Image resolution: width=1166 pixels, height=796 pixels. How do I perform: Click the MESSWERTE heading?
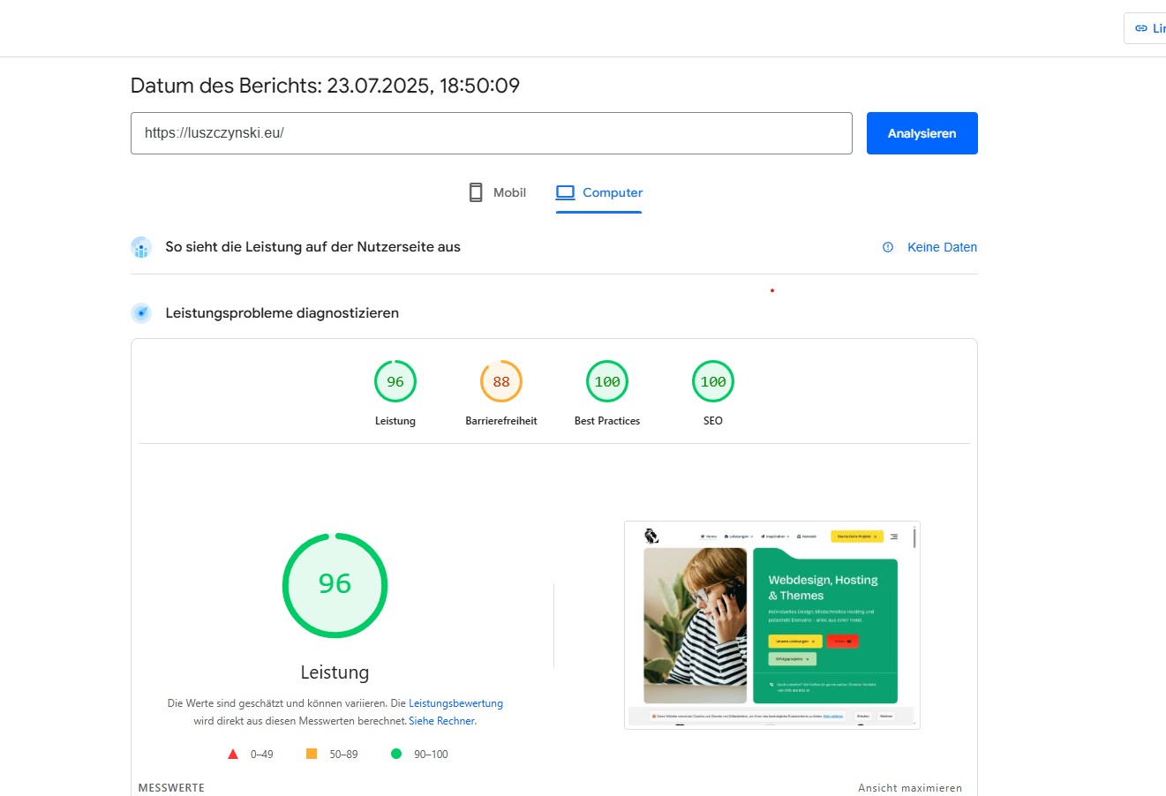click(171, 788)
